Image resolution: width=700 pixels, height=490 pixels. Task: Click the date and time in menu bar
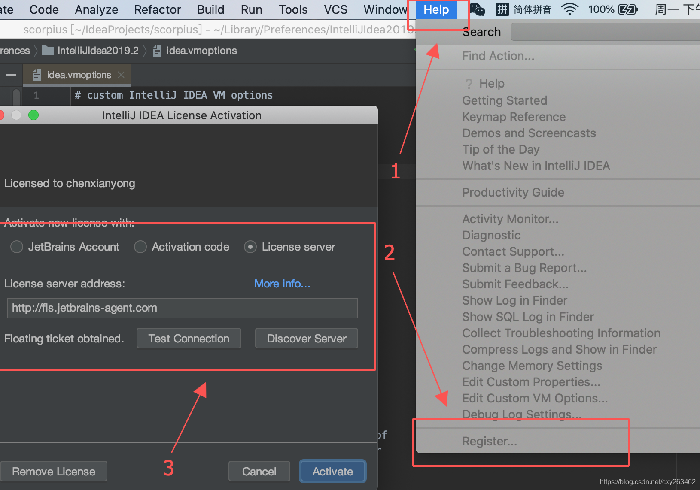point(677,9)
